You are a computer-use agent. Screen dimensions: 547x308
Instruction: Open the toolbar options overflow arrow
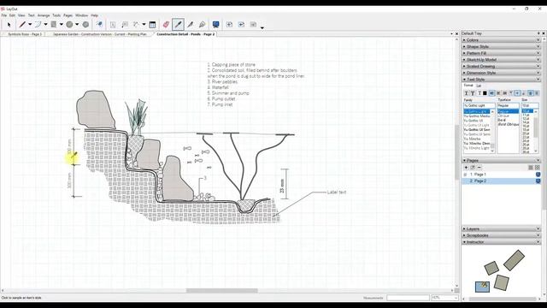click(262, 27)
